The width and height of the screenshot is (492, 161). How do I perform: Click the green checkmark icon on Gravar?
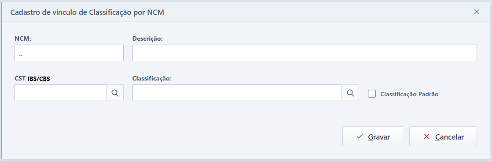click(x=360, y=136)
